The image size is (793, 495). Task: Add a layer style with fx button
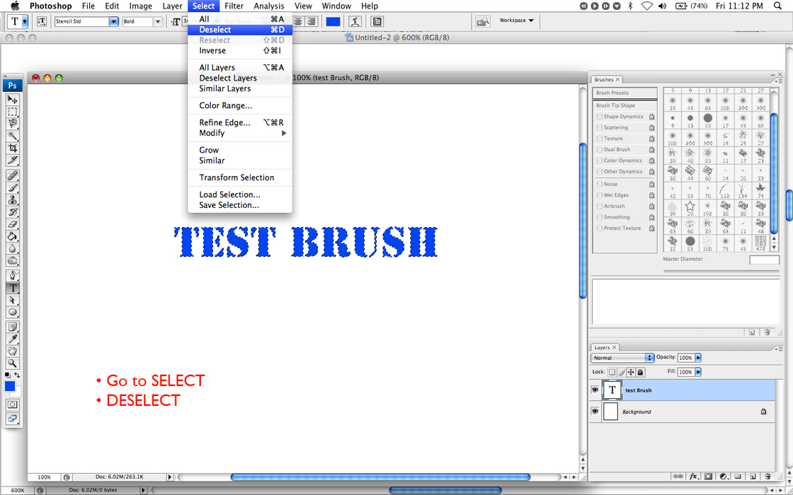click(x=694, y=476)
